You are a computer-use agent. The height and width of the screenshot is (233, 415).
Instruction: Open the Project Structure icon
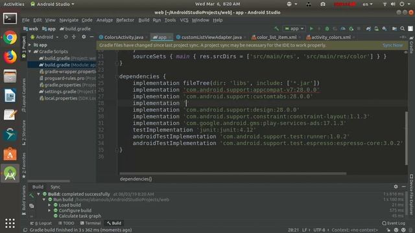pos(394,28)
